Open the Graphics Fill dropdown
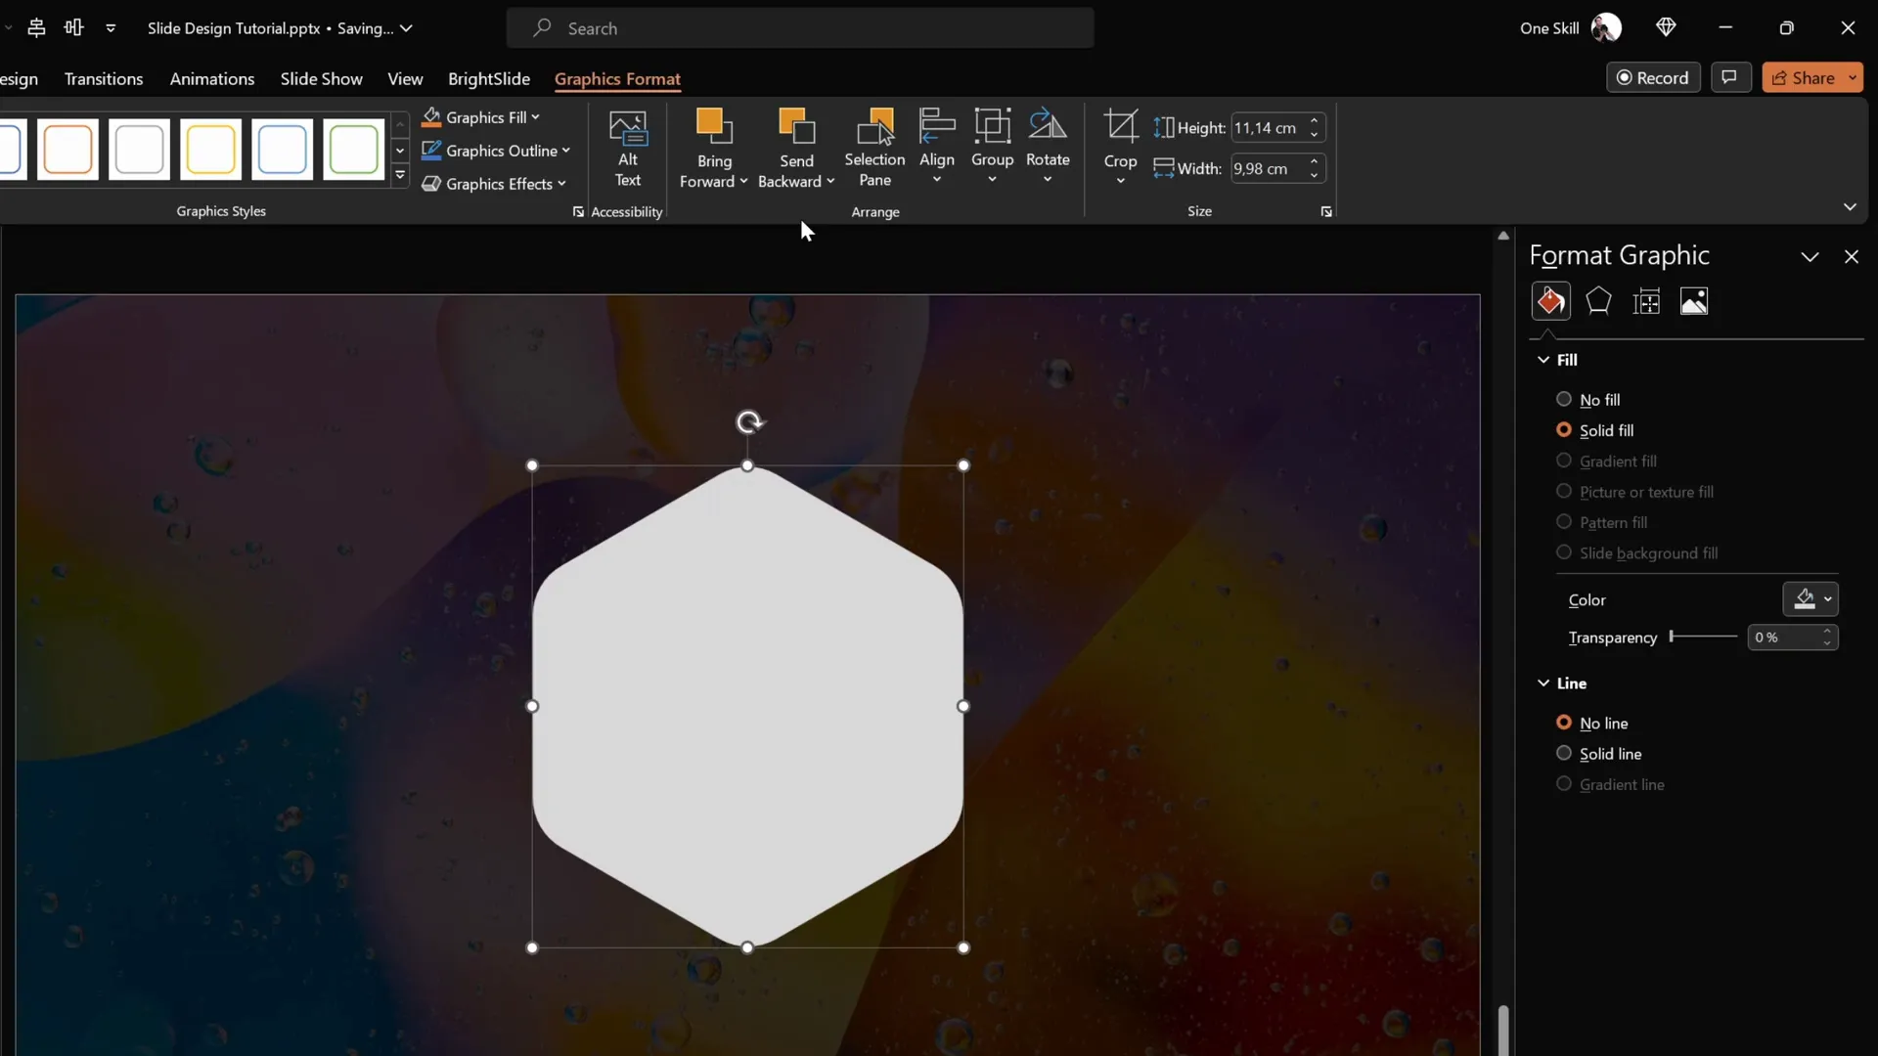This screenshot has width=1878, height=1056. pos(485,117)
